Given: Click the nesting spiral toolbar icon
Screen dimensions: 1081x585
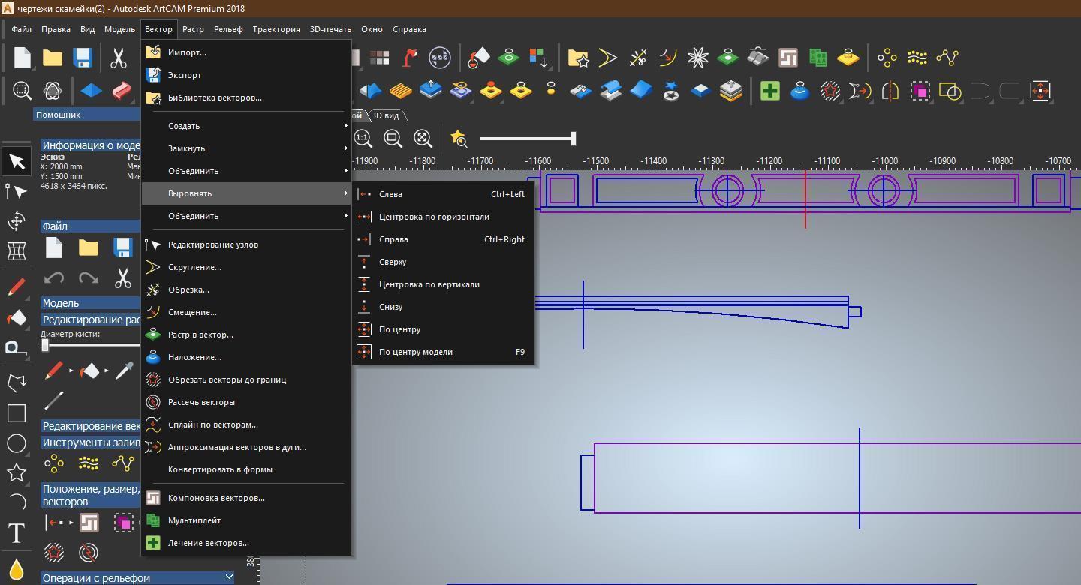Looking at the screenshot, I should point(787,58).
